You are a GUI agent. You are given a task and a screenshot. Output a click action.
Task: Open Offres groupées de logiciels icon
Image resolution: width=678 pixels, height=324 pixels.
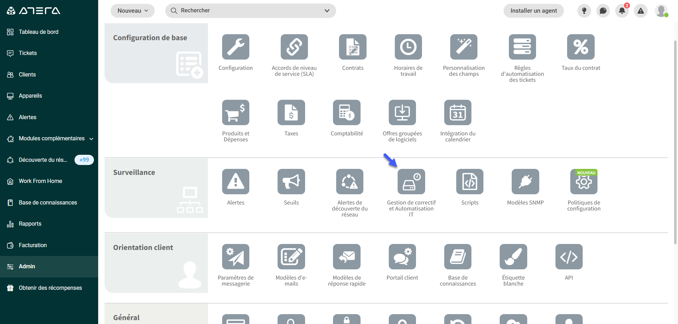tap(402, 112)
